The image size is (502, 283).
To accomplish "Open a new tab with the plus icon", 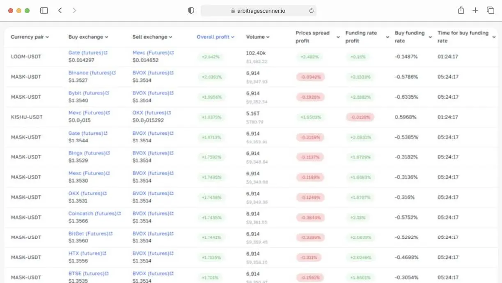I will click(x=475, y=11).
